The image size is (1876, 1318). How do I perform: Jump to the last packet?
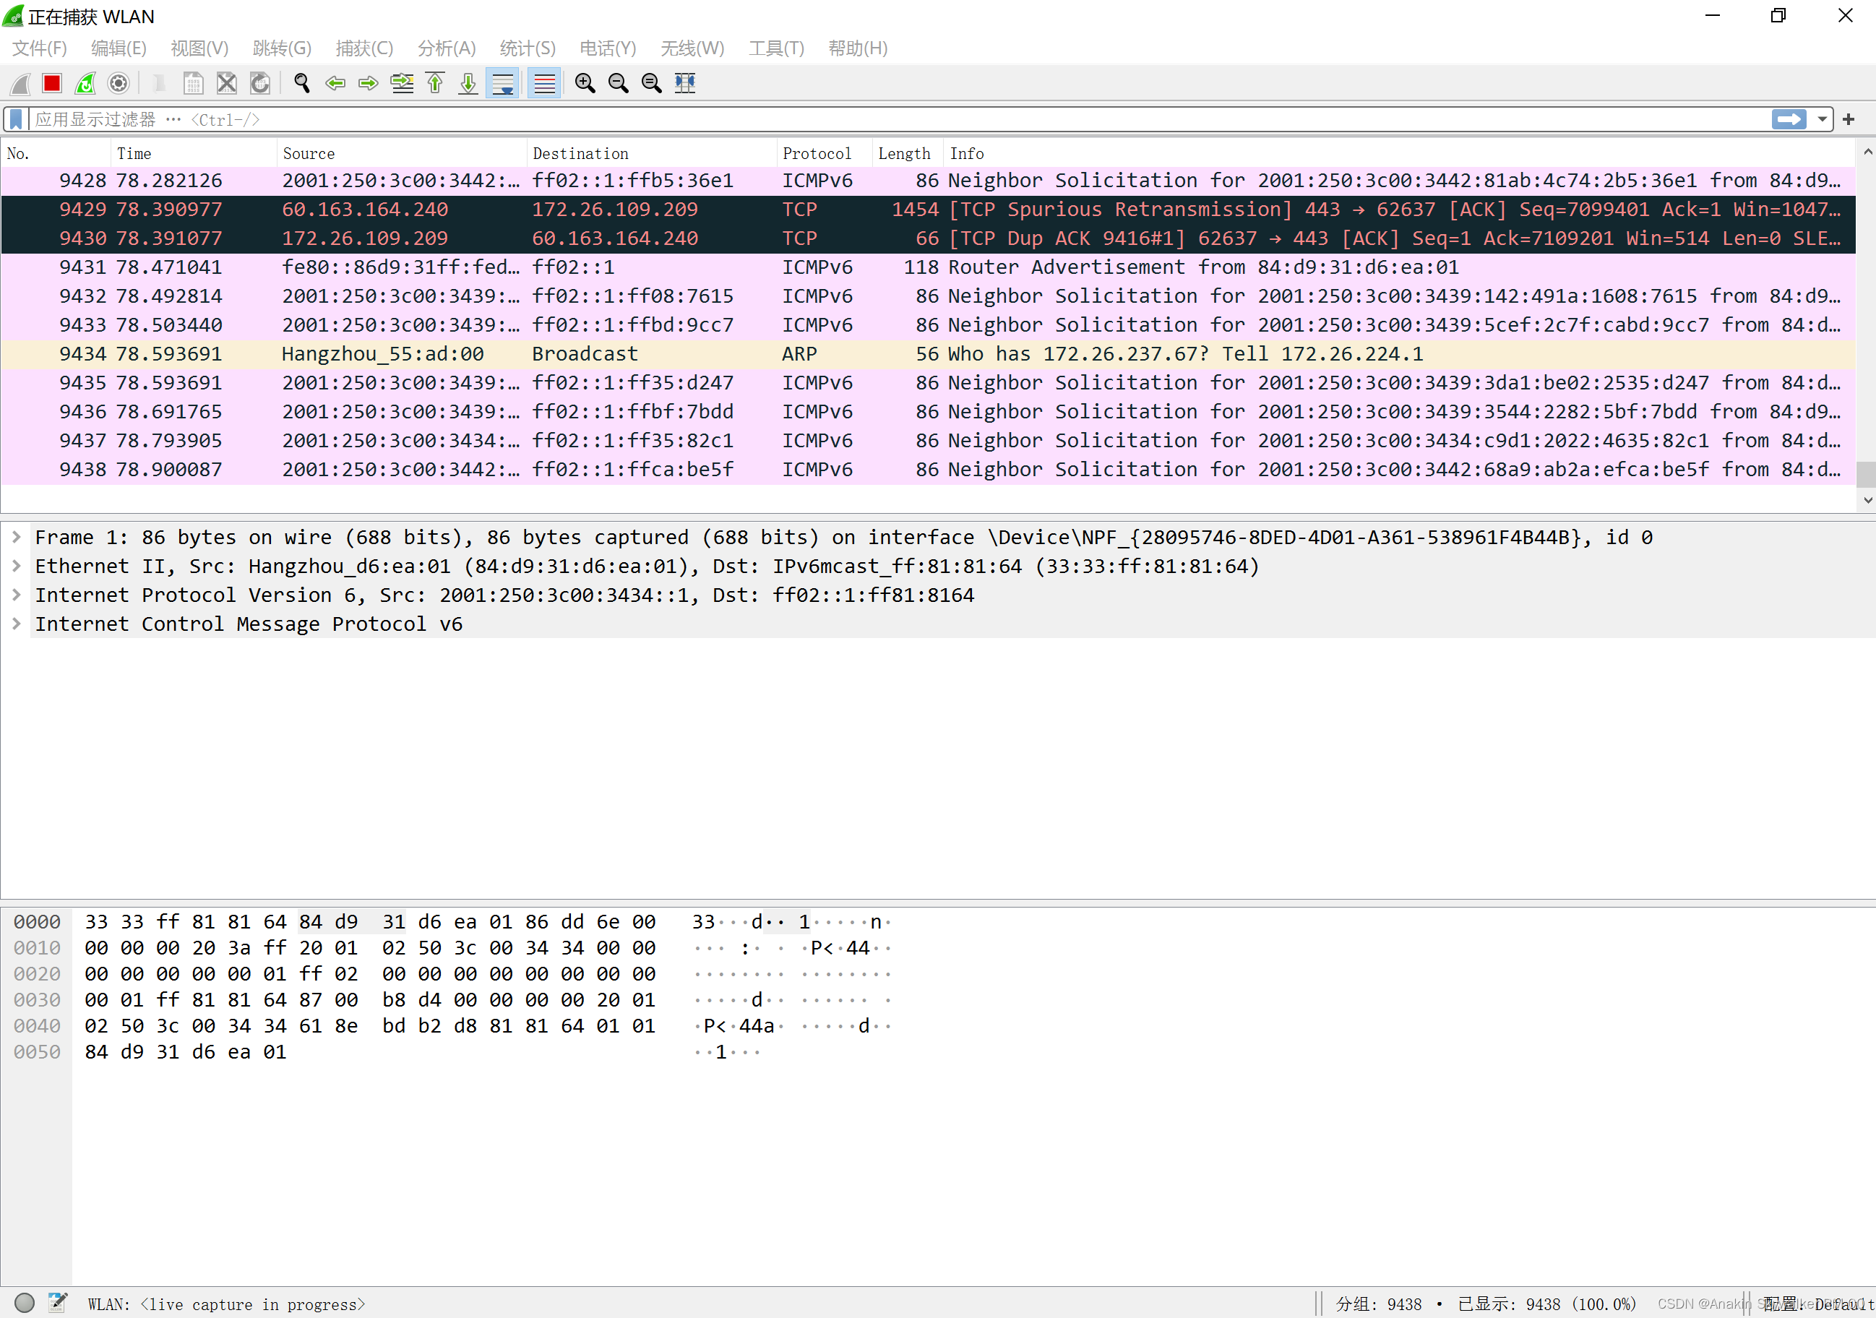pos(468,83)
